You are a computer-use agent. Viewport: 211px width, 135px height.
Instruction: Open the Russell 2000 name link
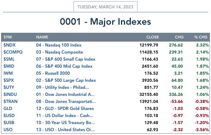click(53, 73)
